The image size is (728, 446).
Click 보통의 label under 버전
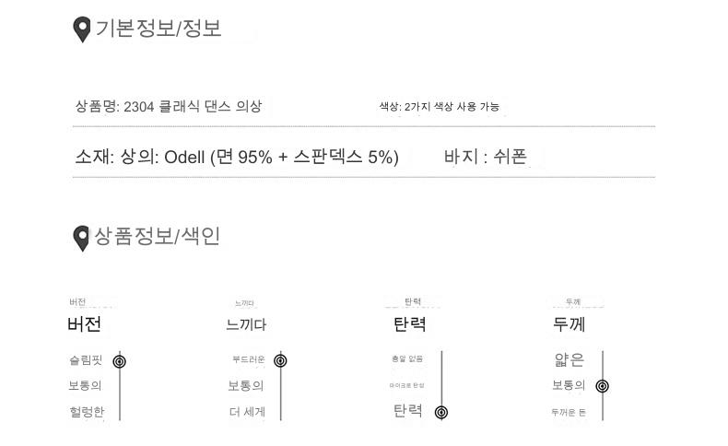tap(86, 386)
